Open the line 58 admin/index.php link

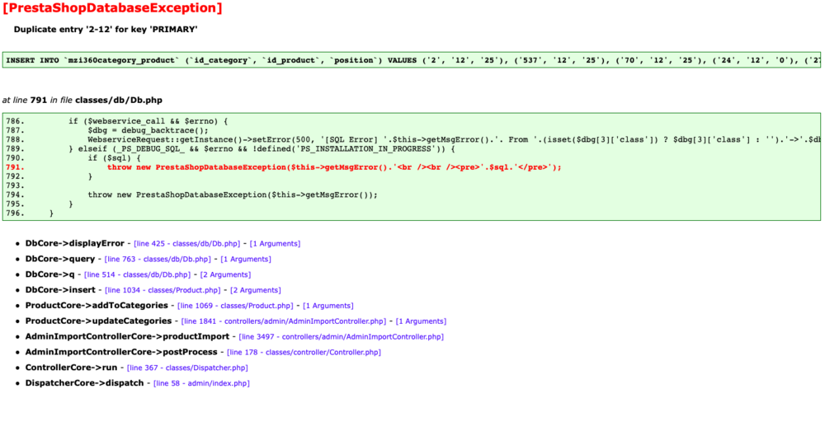coord(201,383)
